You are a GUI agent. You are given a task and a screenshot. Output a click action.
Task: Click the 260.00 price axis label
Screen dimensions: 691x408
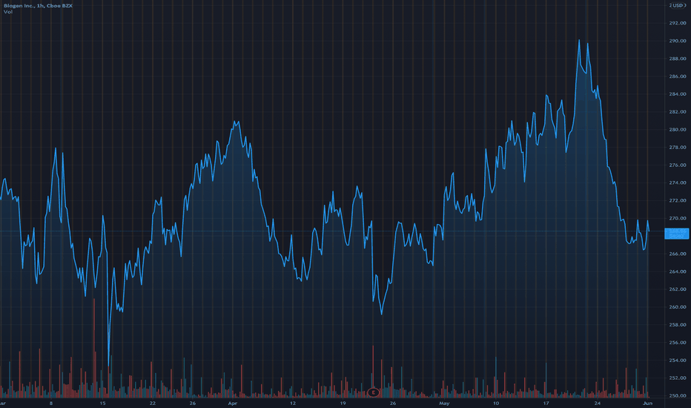coord(678,307)
